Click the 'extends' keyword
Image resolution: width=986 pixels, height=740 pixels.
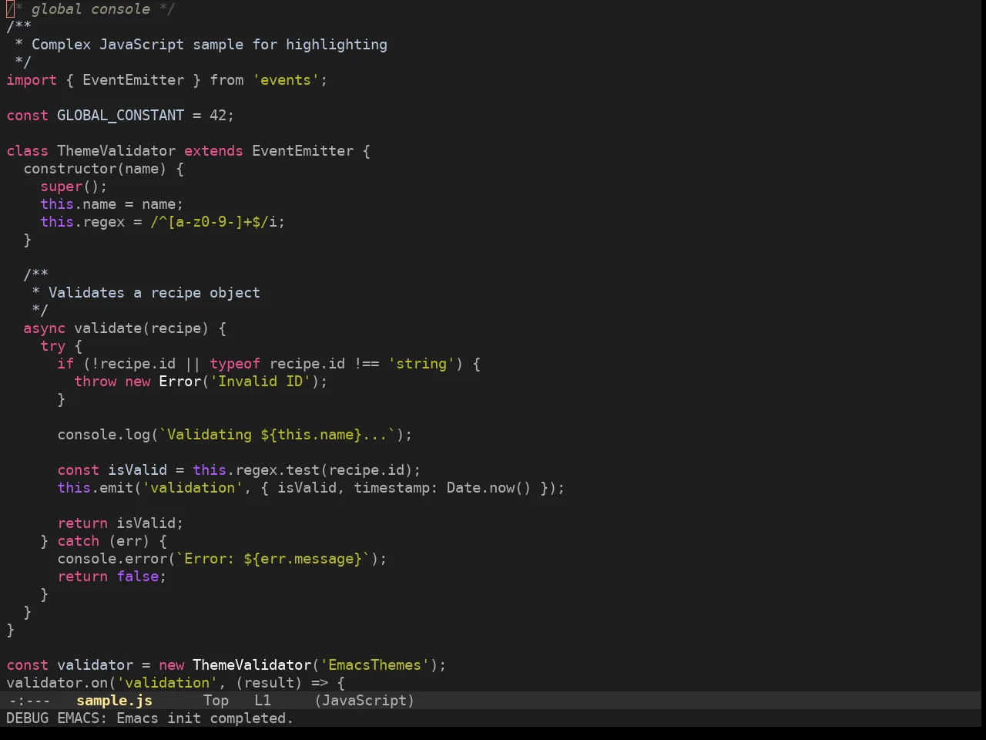coord(213,151)
